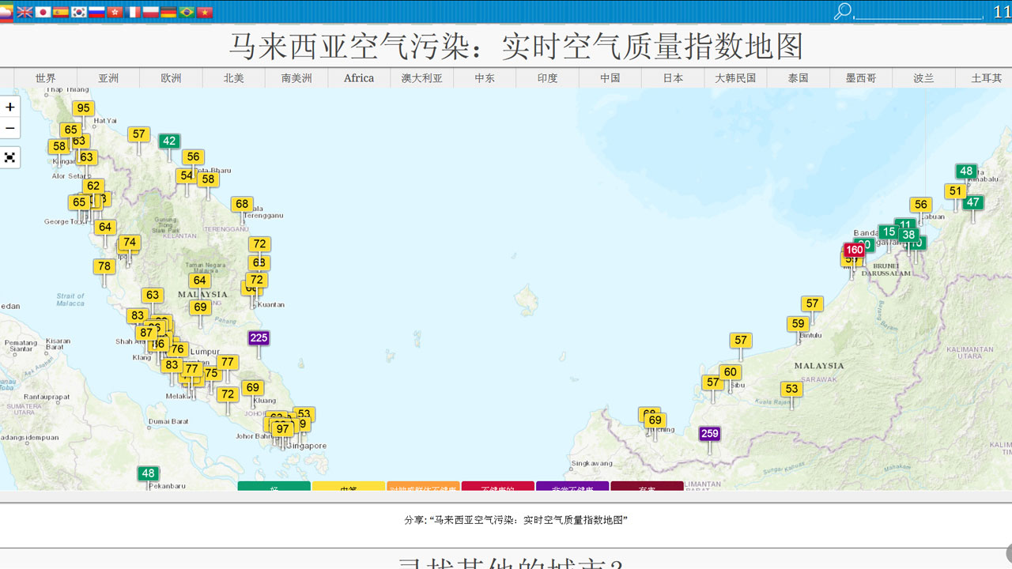Open the 亚洲 tab
Image resolution: width=1012 pixels, height=569 pixels.
[108, 77]
